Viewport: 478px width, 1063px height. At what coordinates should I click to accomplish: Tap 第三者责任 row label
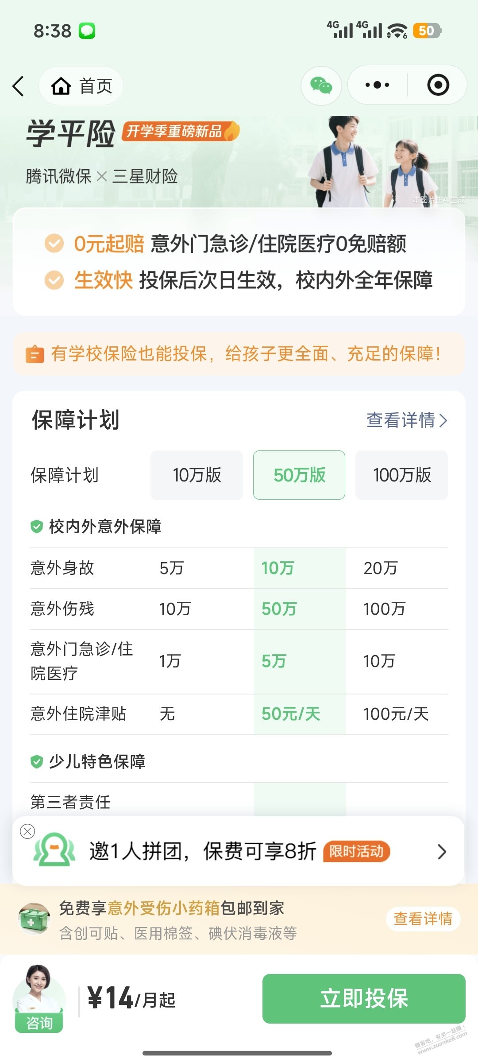pyautogui.click(x=70, y=802)
